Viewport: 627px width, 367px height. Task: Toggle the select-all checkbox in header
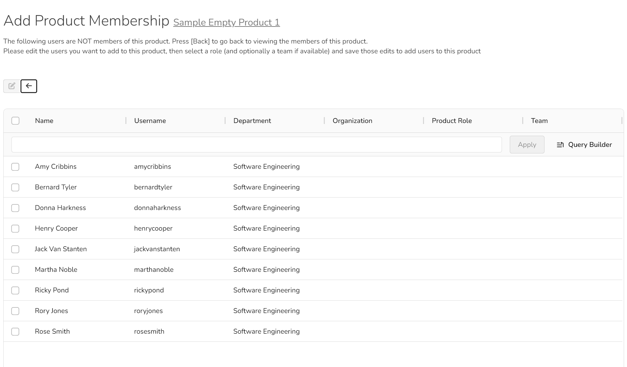click(x=15, y=121)
